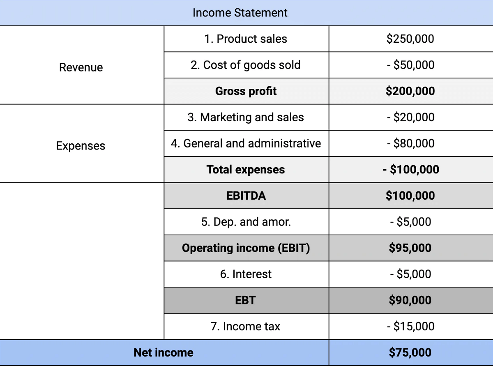
Task: Select the - $50,000 value cell
Action: point(411,65)
